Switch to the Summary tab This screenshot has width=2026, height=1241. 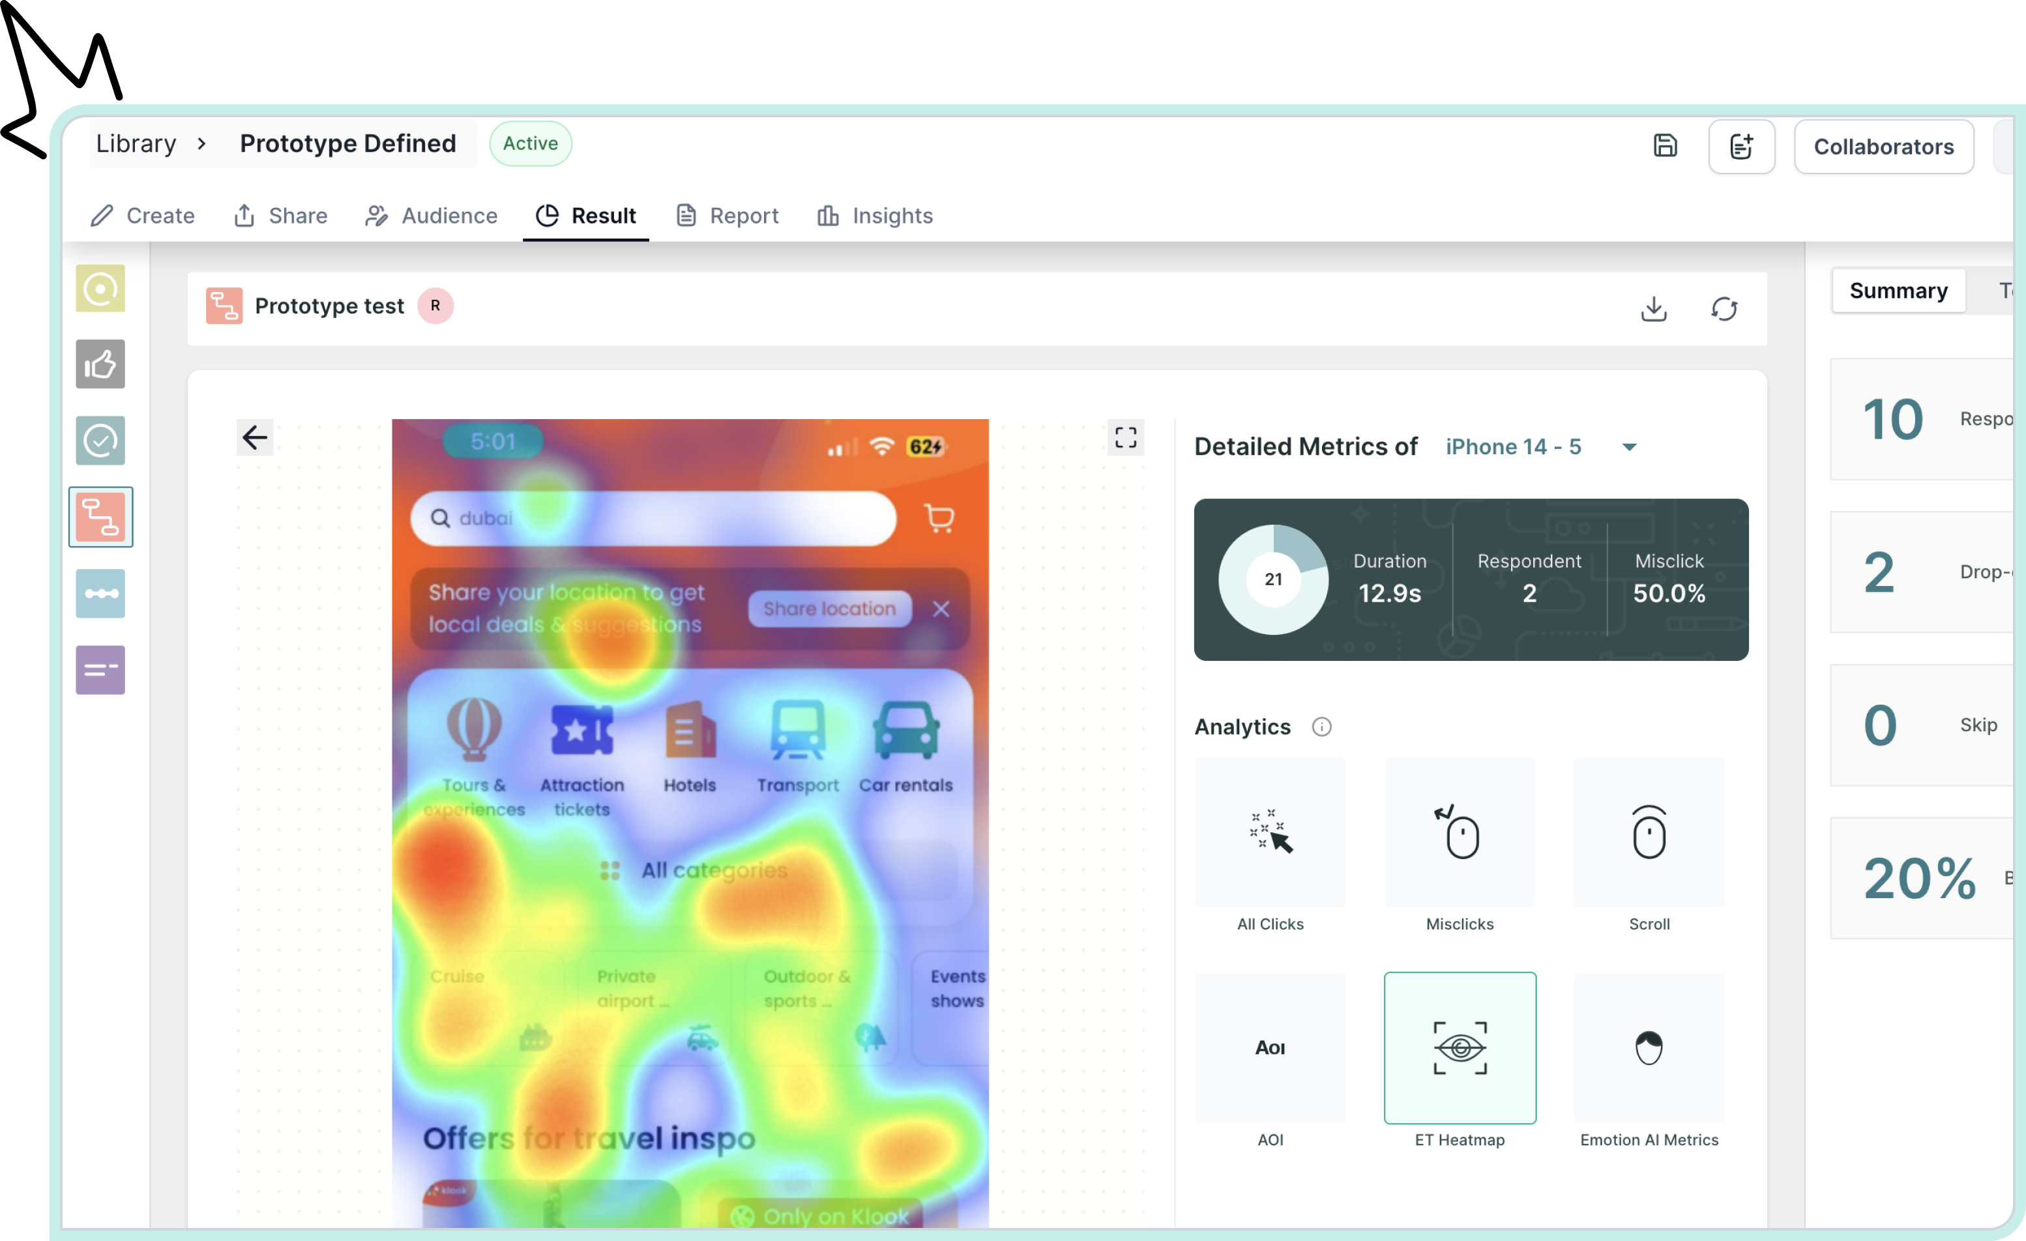(1898, 290)
